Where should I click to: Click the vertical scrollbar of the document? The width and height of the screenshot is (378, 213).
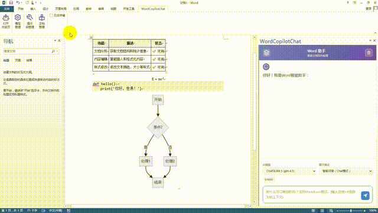pos(255,120)
